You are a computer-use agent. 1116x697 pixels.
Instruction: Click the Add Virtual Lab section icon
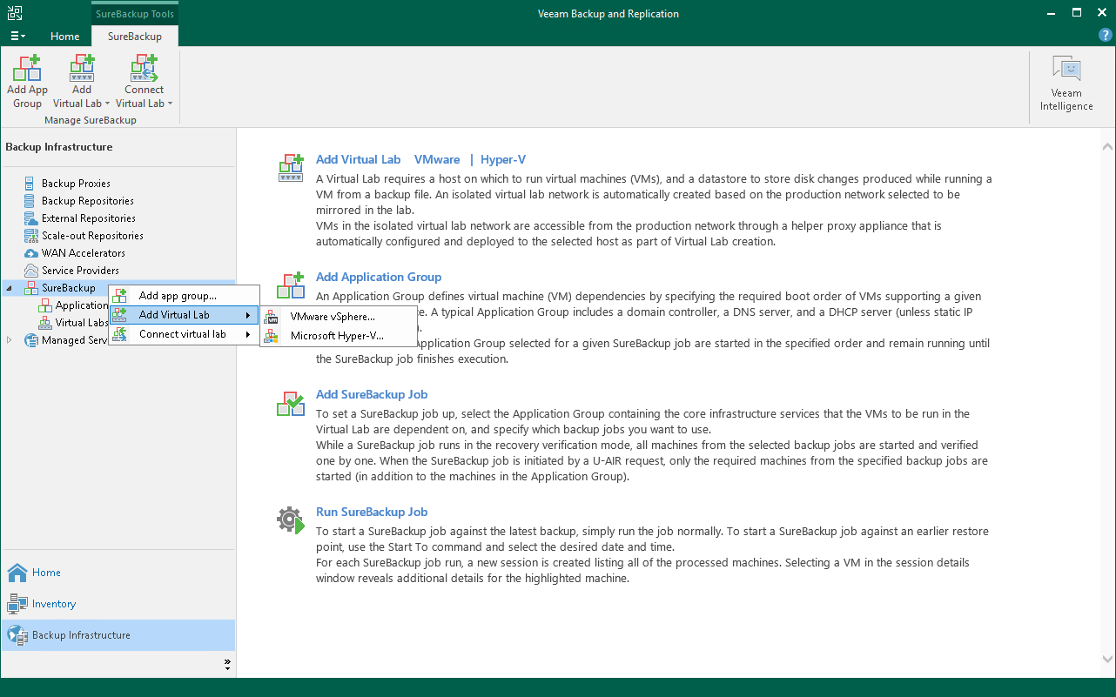(x=291, y=167)
